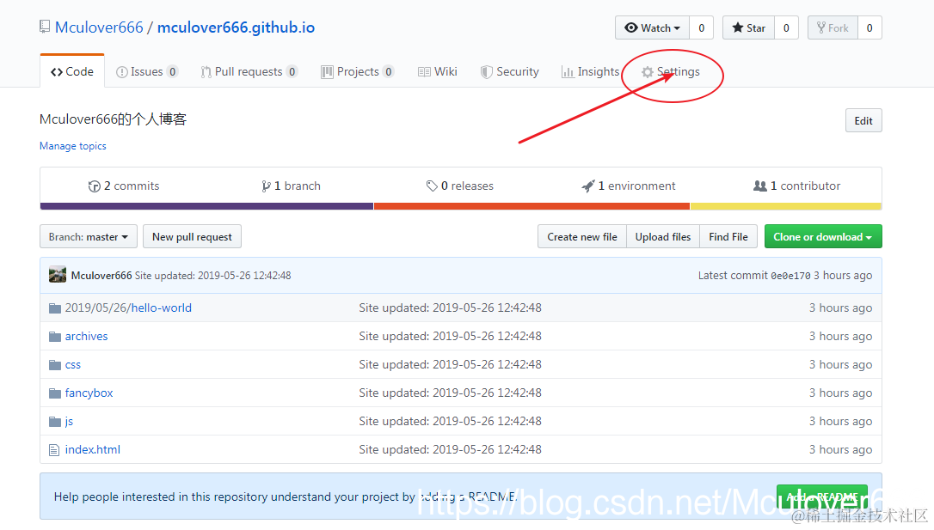934x530 pixels.
Task: Open the css folder link
Action: point(72,364)
